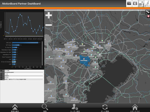Switch map to satellite view icon
The height and width of the screenshot is (112, 150).
click(147, 12)
